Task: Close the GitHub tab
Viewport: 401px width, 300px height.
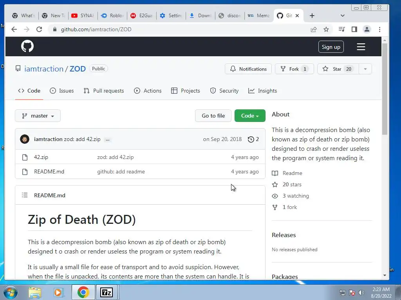Action: click(297, 16)
